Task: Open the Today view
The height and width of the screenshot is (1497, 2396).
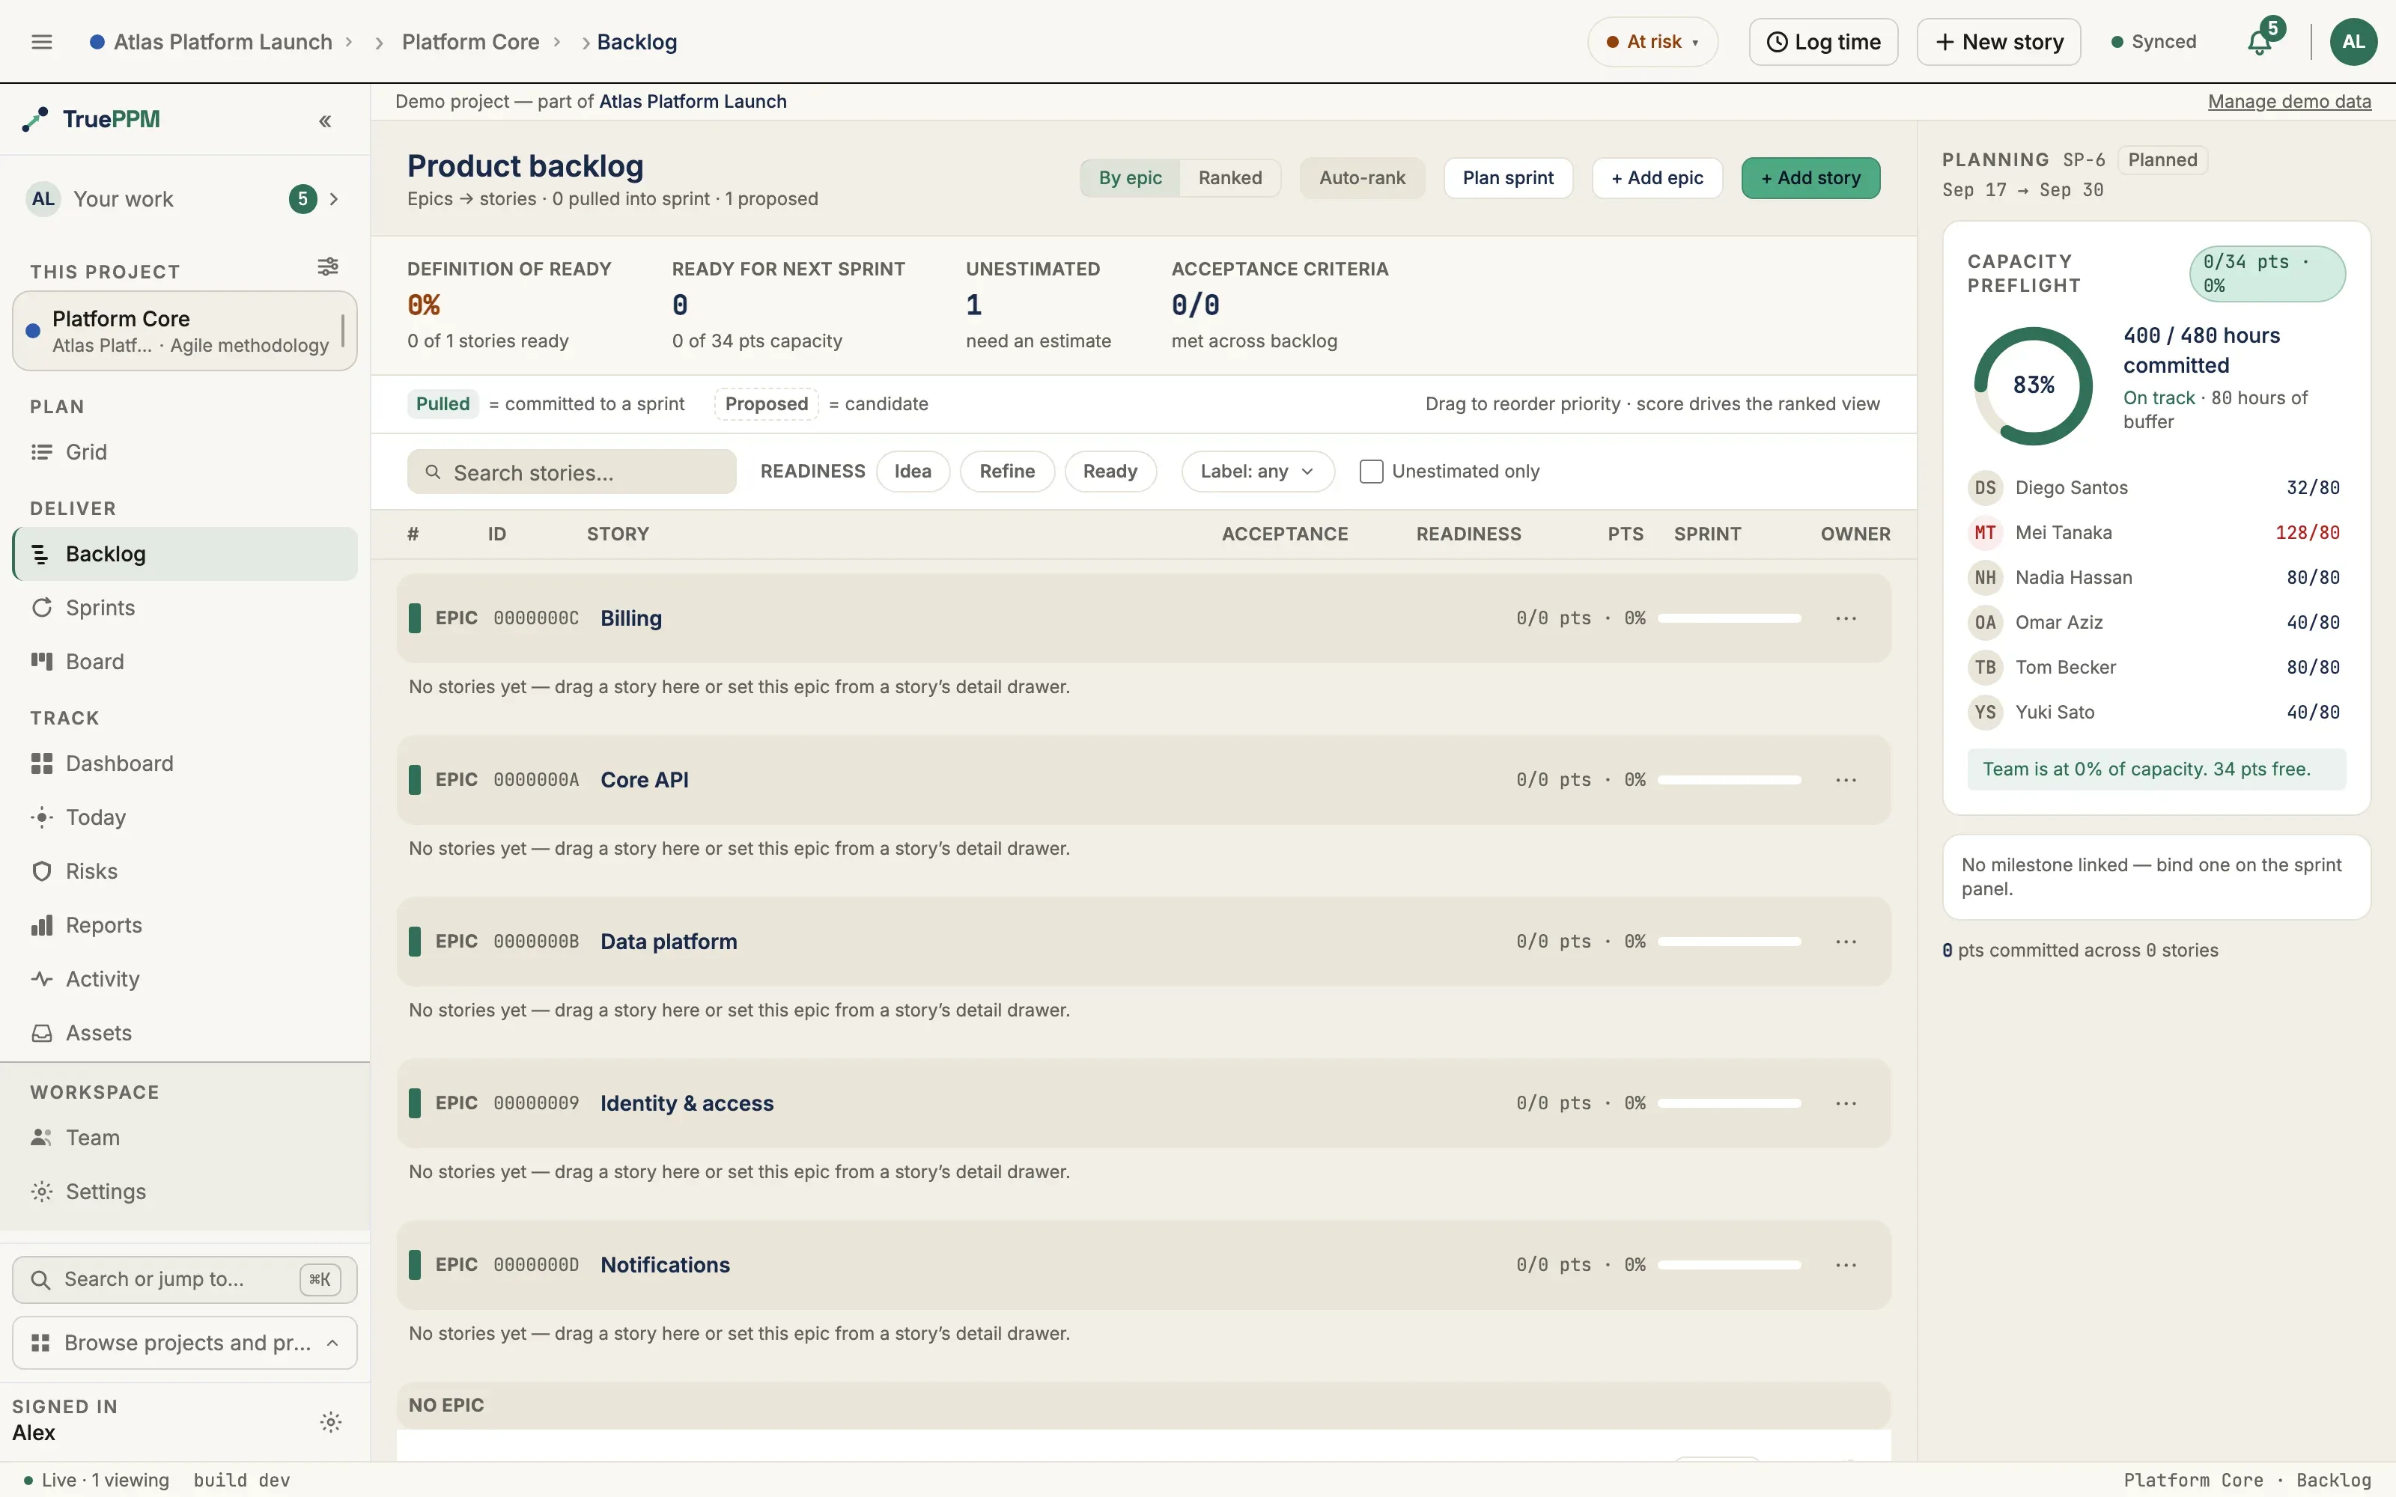Action: click(x=185, y=817)
